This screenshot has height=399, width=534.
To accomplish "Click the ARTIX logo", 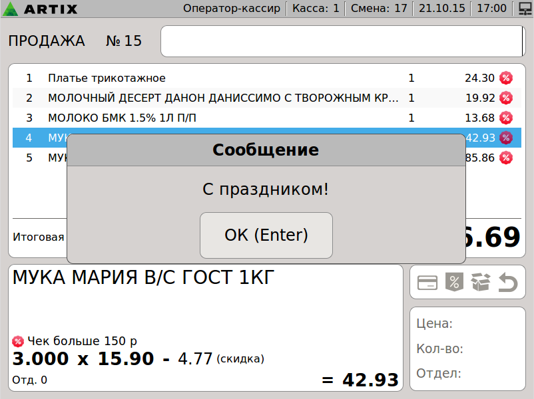I will tap(41, 9).
